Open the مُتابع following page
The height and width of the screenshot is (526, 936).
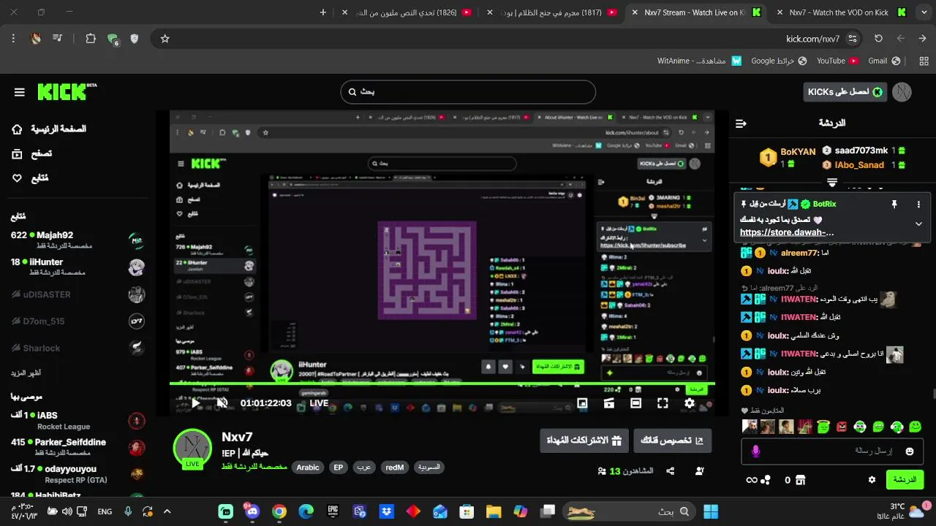pos(30,178)
